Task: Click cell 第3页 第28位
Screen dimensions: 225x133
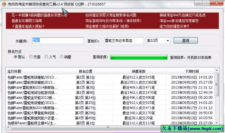Action: [85, 113]
